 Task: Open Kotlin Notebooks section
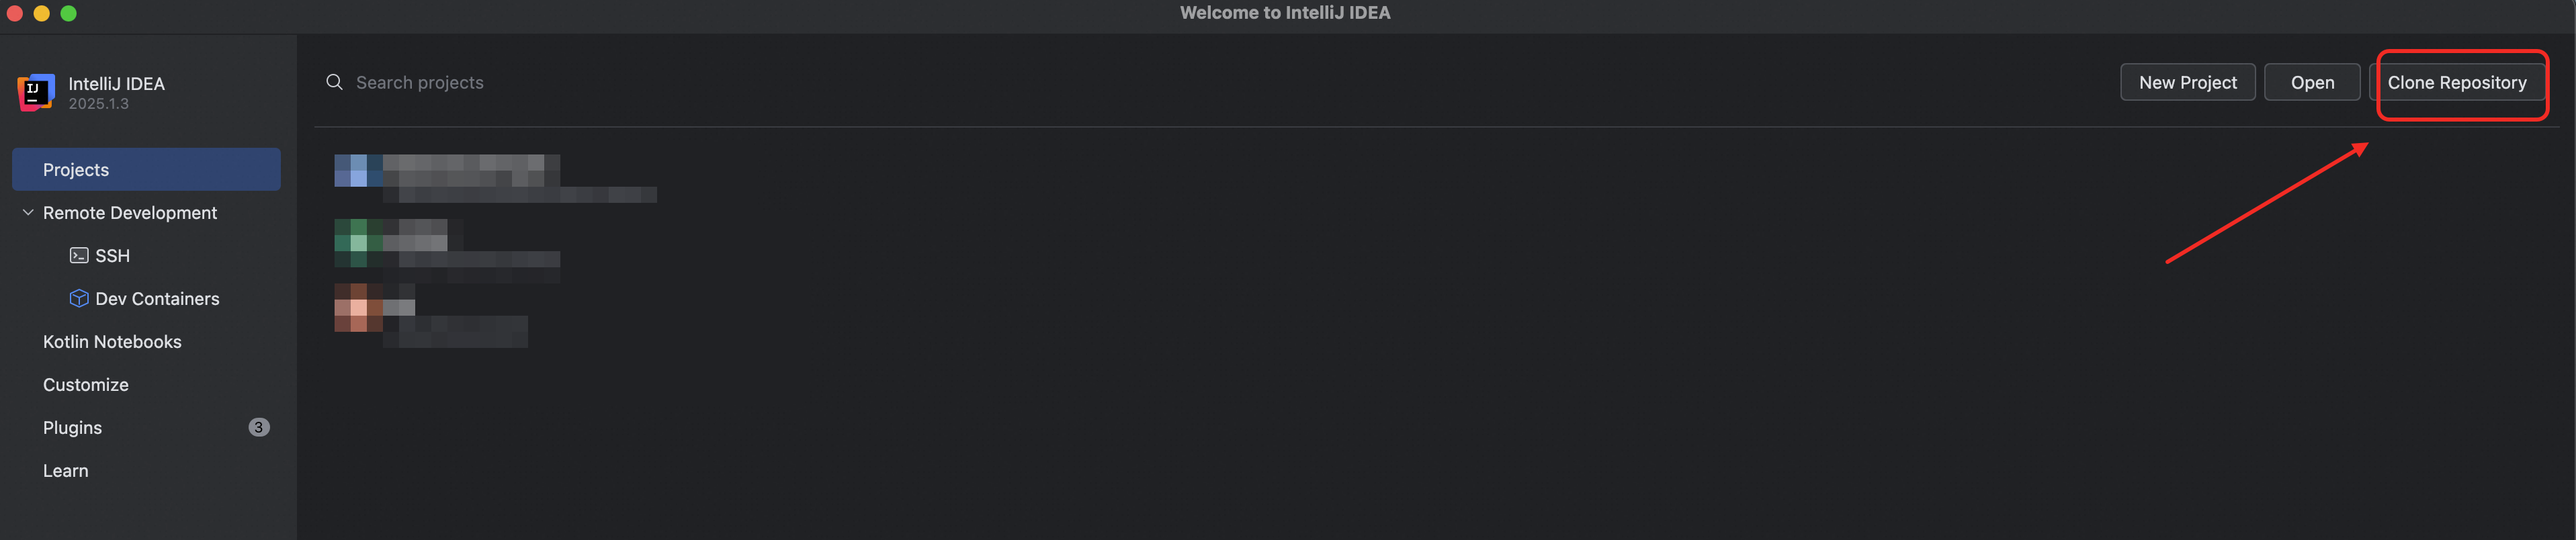[x=112, y=341]
